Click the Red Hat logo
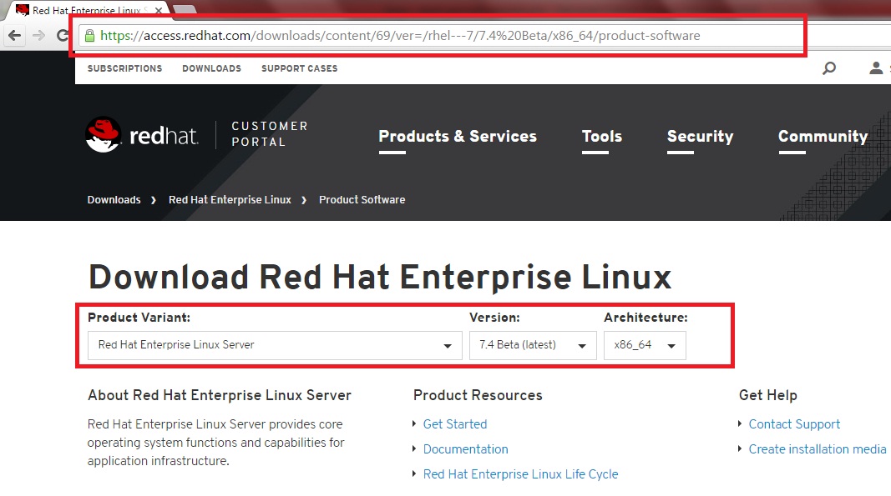Screen dimensions: 891x496 pos(142,135)
